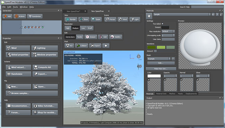The image size is (225, 128).
Task: Click the Export button in Post toolbar
Action: 95,46
